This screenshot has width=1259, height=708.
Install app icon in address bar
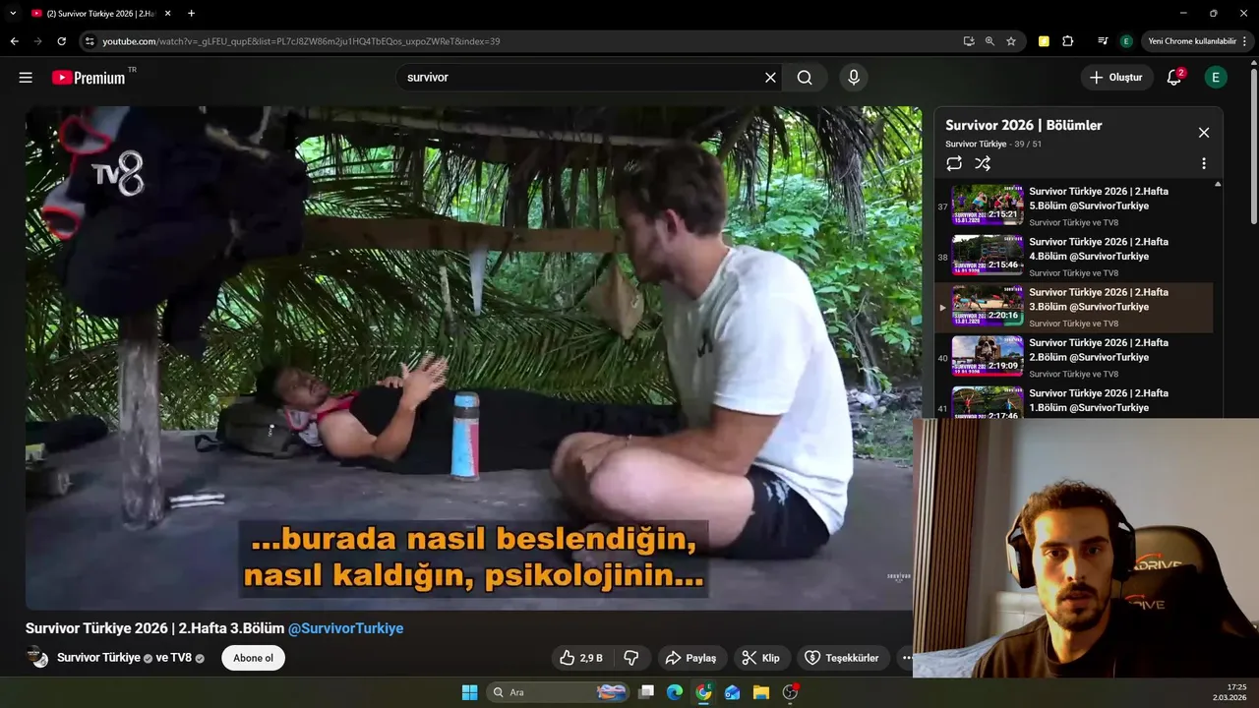point(969,41)
